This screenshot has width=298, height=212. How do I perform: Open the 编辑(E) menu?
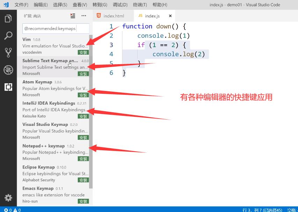click(41, 5)
